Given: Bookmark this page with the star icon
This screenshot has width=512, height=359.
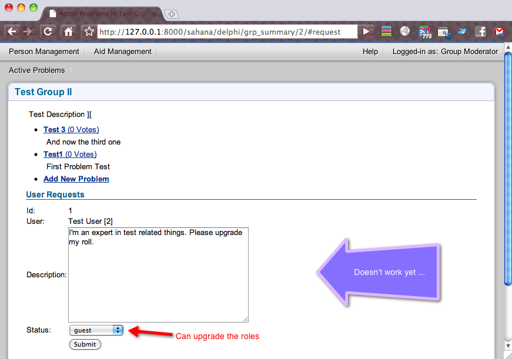Looking at the screenshot, I should tap(89, 32).
